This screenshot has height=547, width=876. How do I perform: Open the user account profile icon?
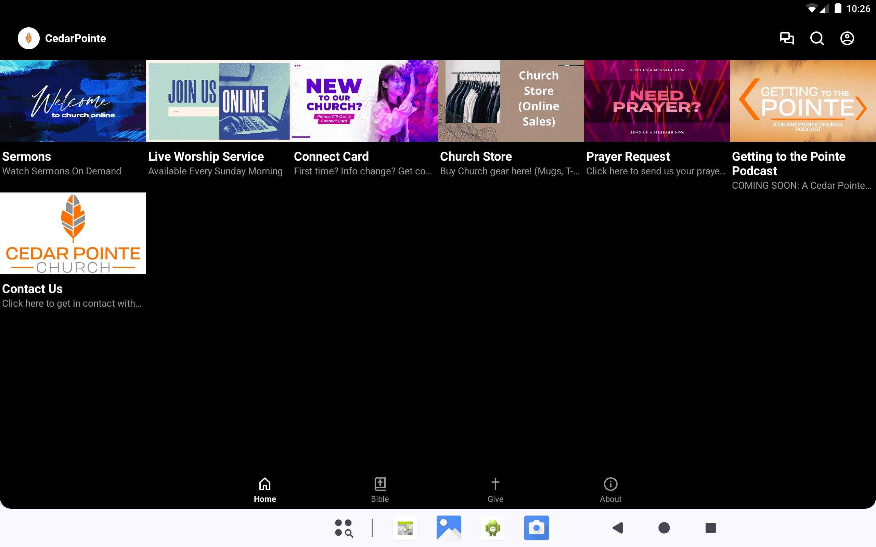coord(847,38)
